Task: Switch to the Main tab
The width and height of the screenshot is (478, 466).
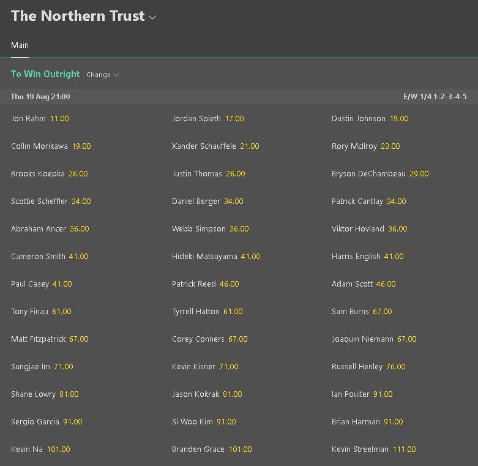Action: 20,45
